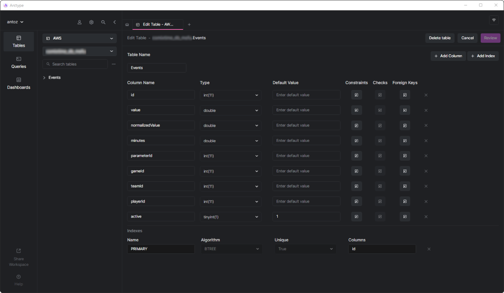Open the AWS connection dropdown
This screenshot has height=293, width=504.
point(79,38)
